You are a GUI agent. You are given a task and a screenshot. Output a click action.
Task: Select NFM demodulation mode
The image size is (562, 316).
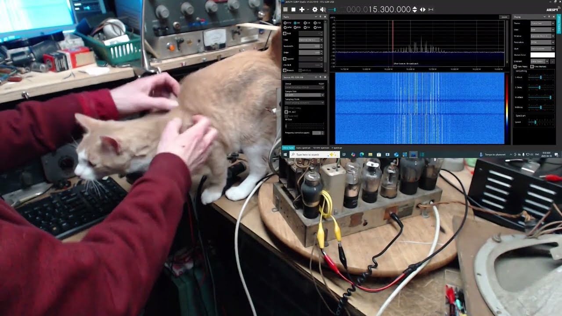[x=288, y=23]
